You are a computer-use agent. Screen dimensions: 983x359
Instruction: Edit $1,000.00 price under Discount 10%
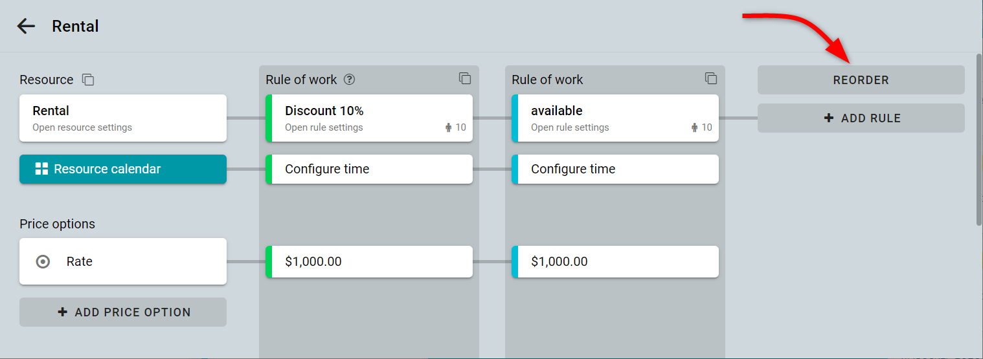pos(369,261)
